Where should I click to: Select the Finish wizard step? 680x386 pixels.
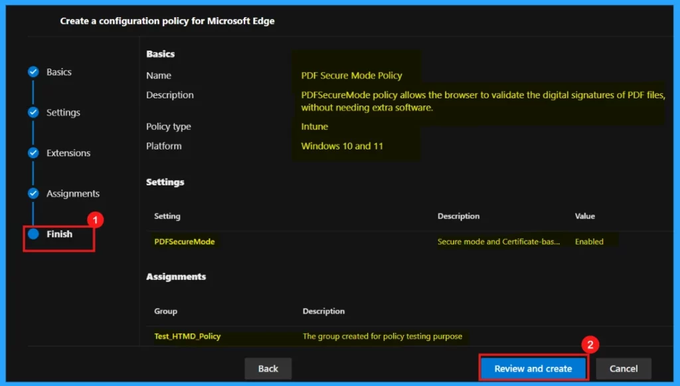[59, 235]
